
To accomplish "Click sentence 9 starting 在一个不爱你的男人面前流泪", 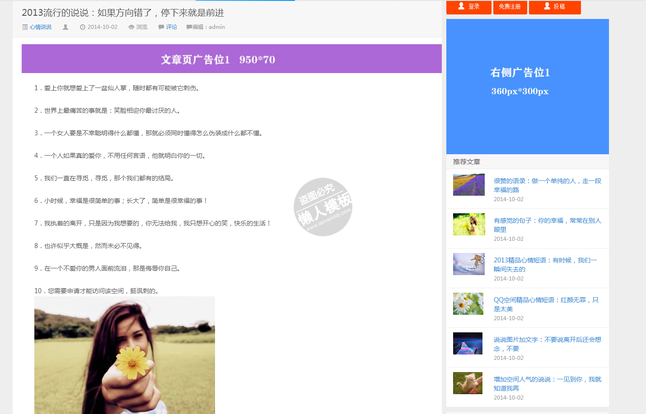I will pos(108,268).
